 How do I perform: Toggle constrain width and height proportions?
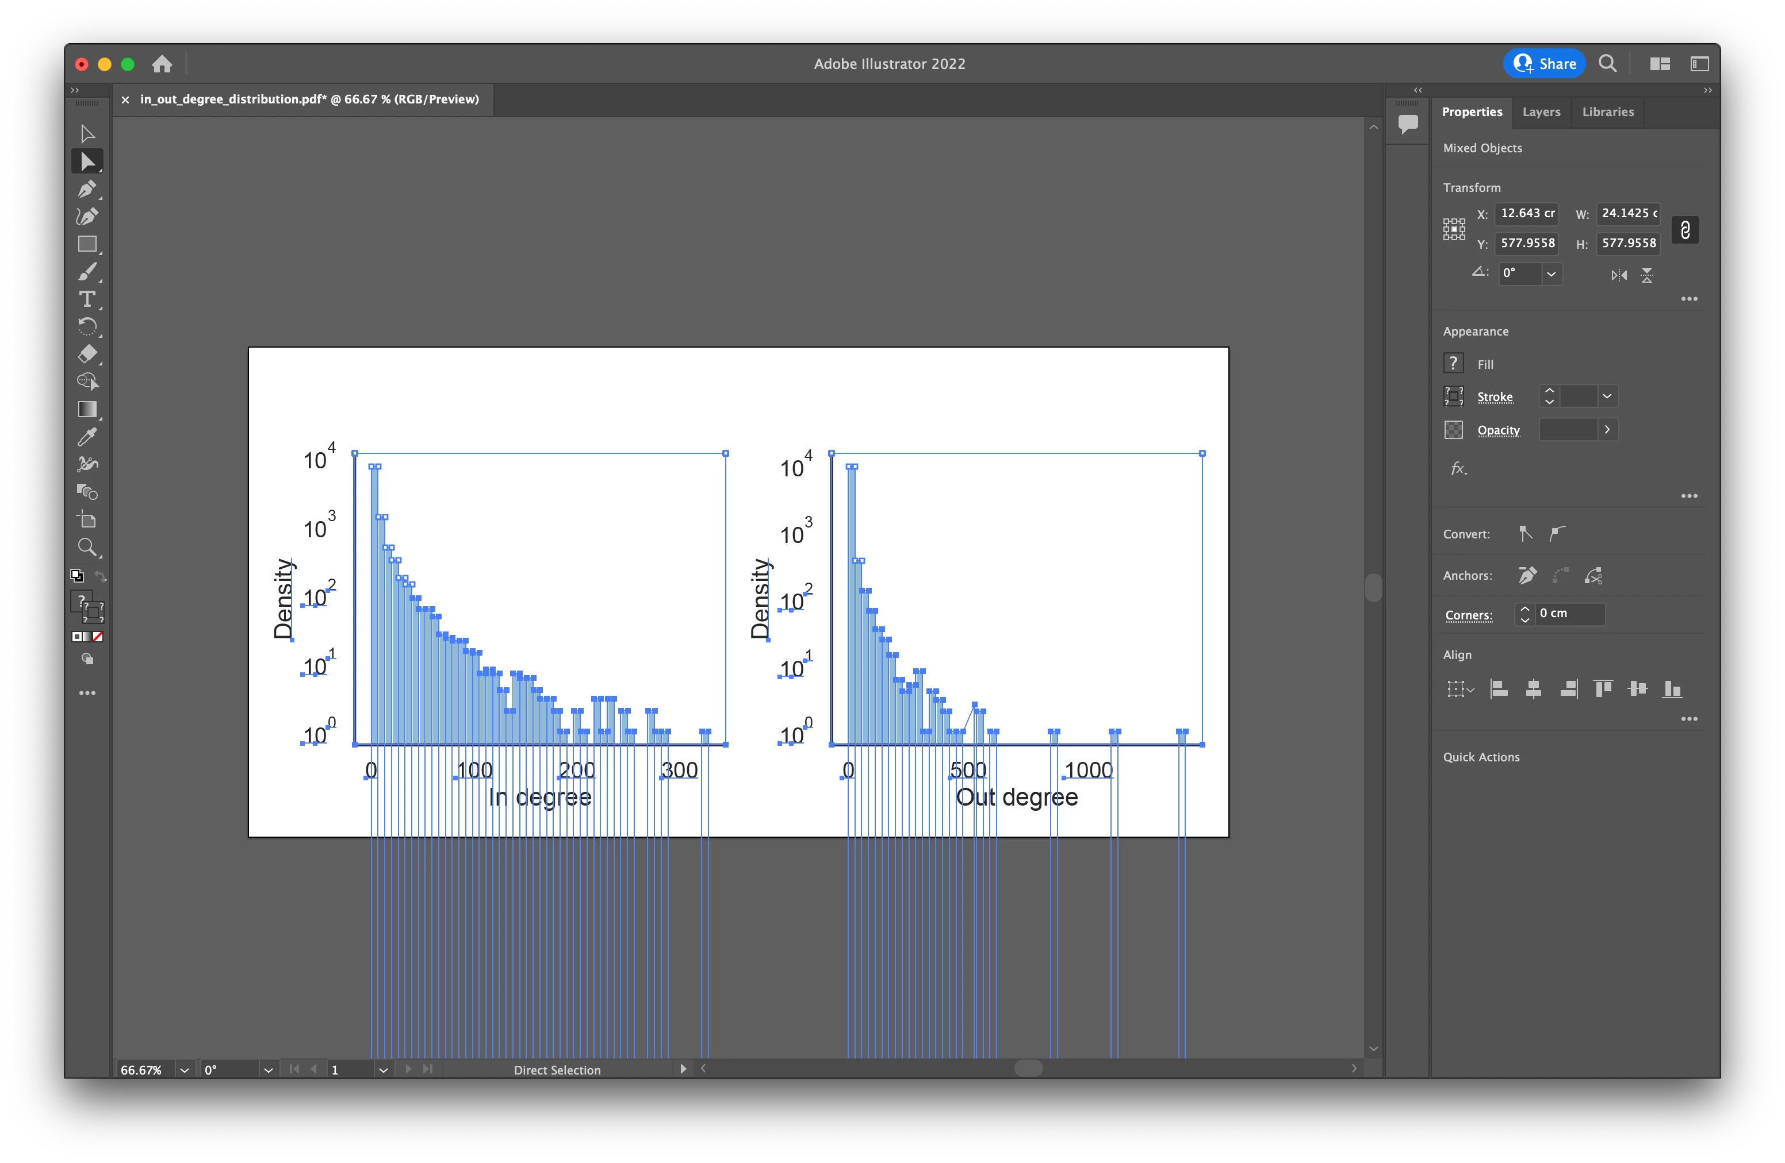click(1684, 229)
